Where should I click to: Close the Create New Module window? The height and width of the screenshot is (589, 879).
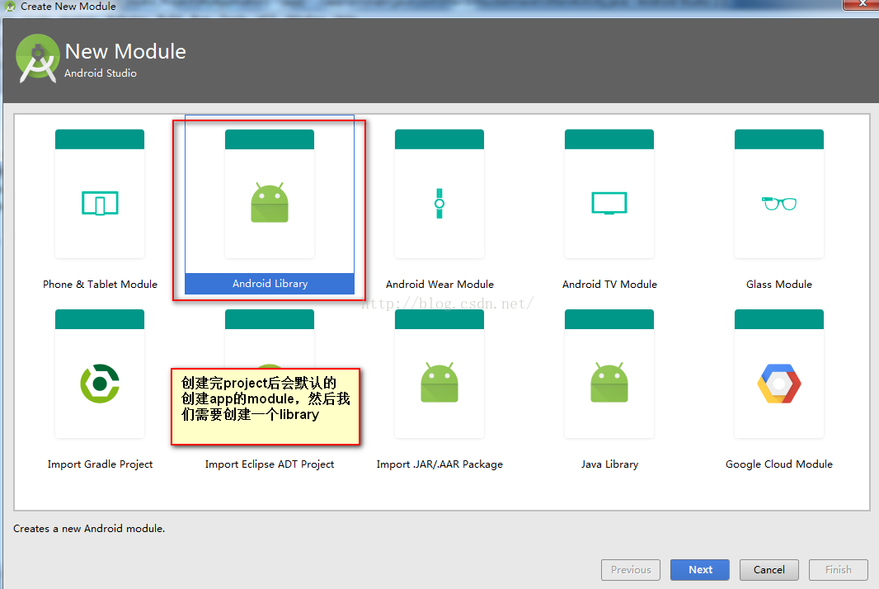[863, 4]
